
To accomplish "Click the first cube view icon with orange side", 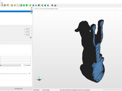I will [x=2, y=5].
